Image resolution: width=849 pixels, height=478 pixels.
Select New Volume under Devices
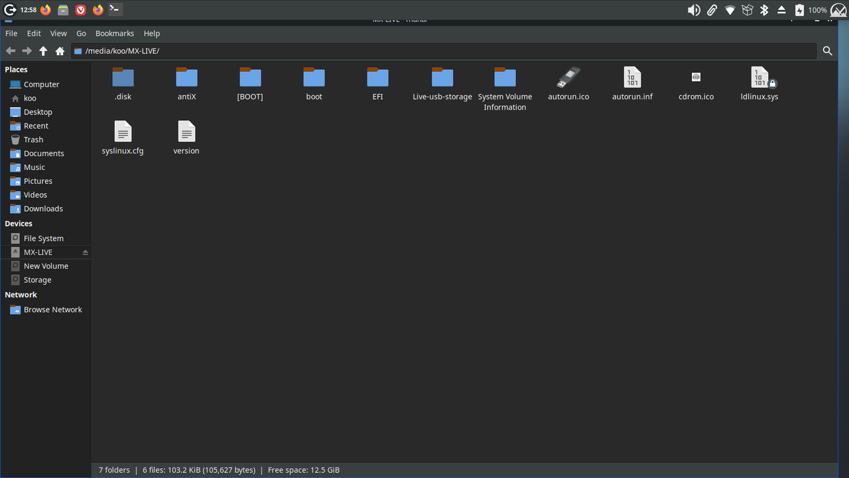point(45,266)
